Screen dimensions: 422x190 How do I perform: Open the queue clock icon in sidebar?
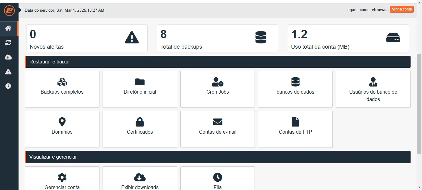(8, 86)
